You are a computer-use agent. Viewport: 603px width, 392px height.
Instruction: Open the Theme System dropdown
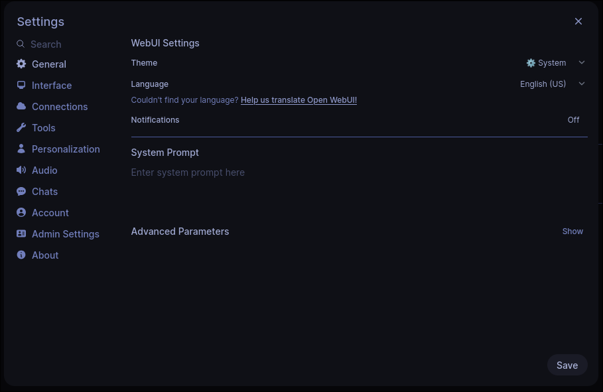click(556, 63)
